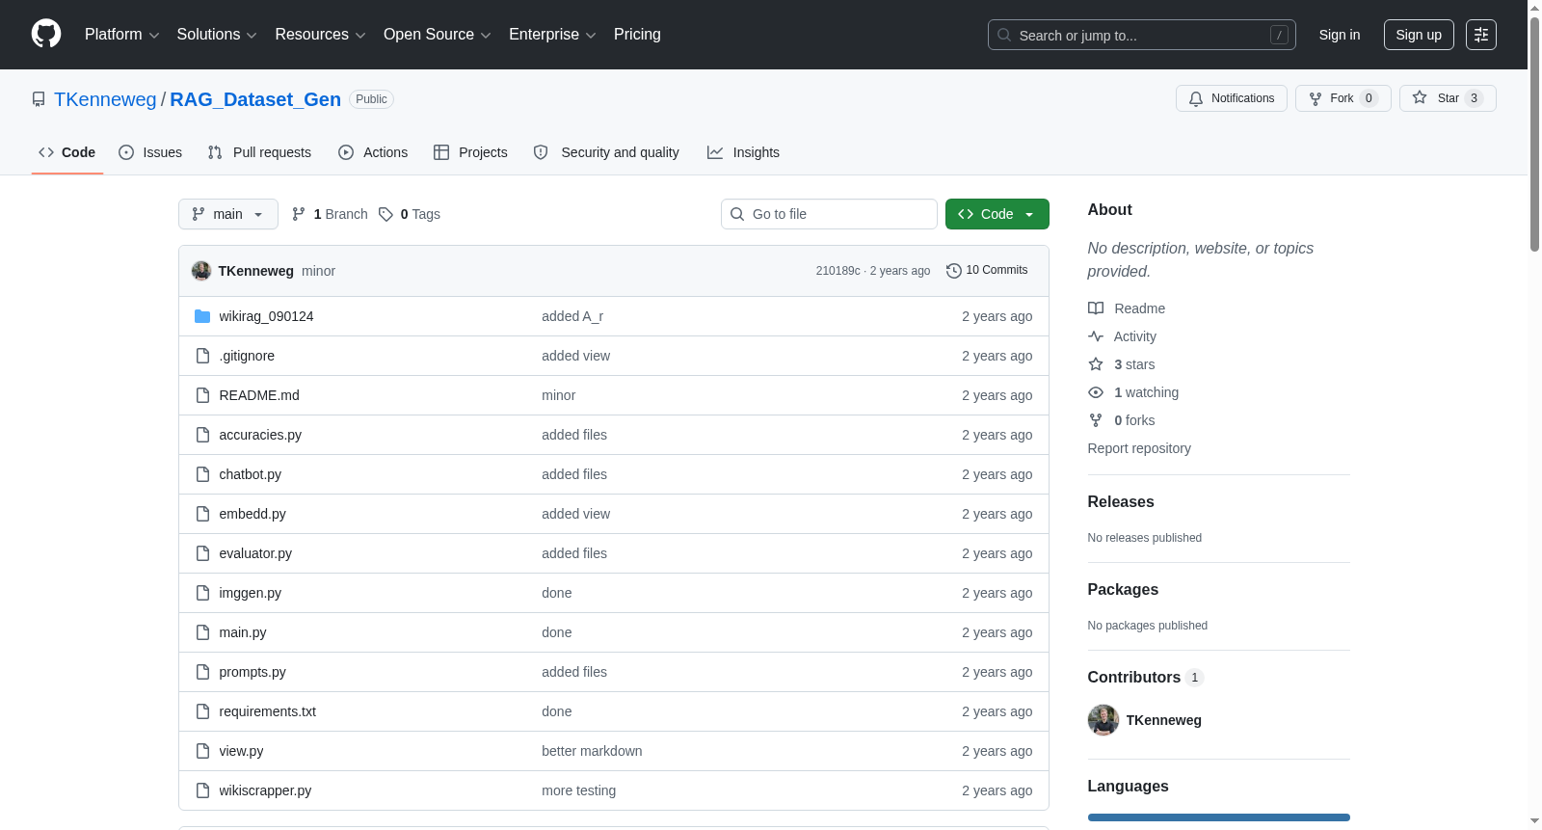The height and width of the screenshot is (830, 1542).
Task: Switch to the Pull requests tab
Action: coord(259,152)
